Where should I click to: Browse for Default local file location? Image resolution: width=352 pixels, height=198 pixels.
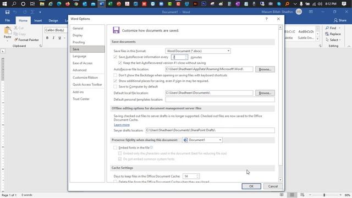pyautogui.click(x=265, y=93)
